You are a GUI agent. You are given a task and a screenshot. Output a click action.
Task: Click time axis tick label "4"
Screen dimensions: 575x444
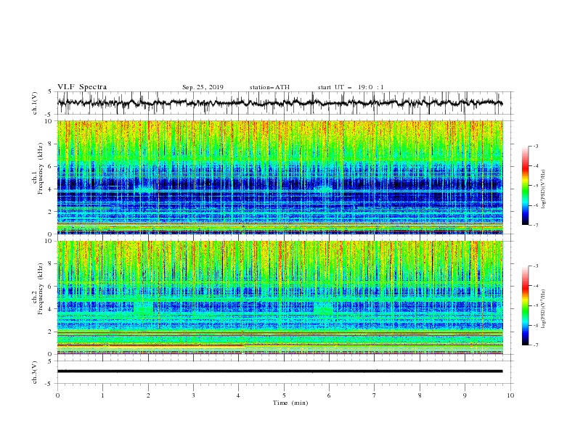pyautogui.click(x=238, y=395)
